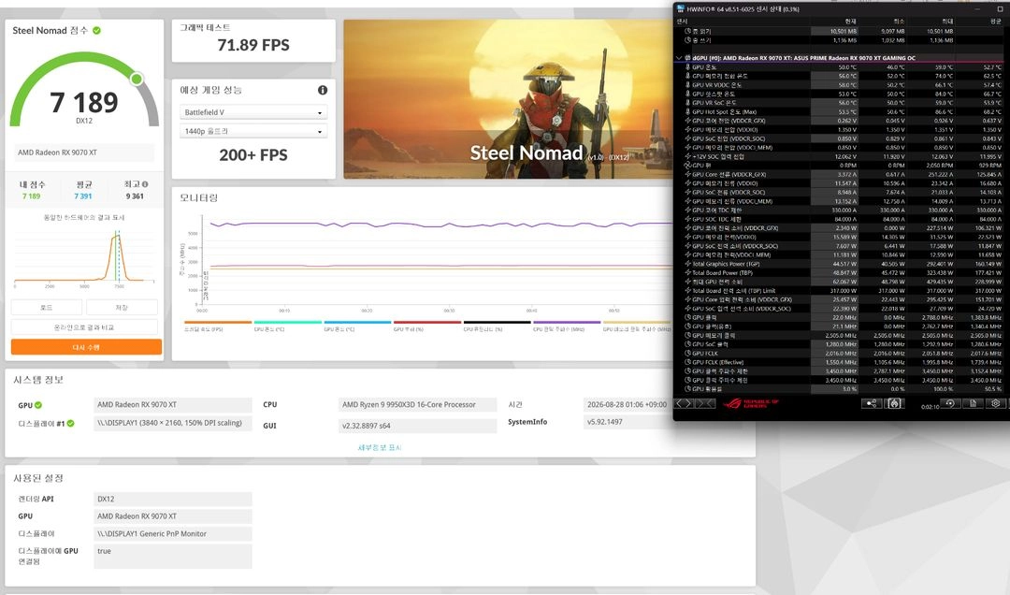Click the 세부정보 표시 link
The image size is (1010, 595).
tap(380, 447)
